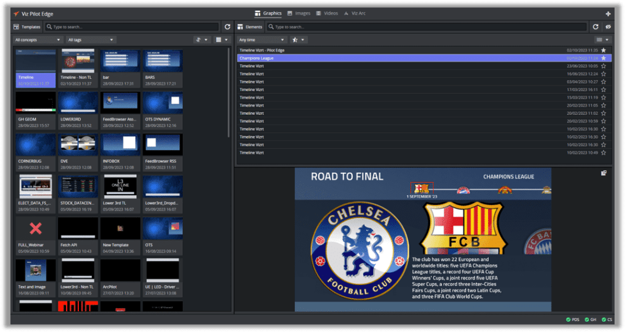This screenshot has height=332, width=625.
Task: Select the Timeline Vizrt - Pilot Edge row
Action: click(x=424, y=50)
